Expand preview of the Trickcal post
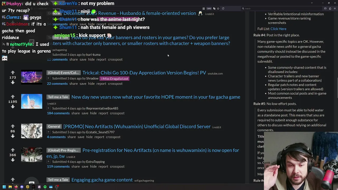Screen dimensions: 338x190 [49, 78]
